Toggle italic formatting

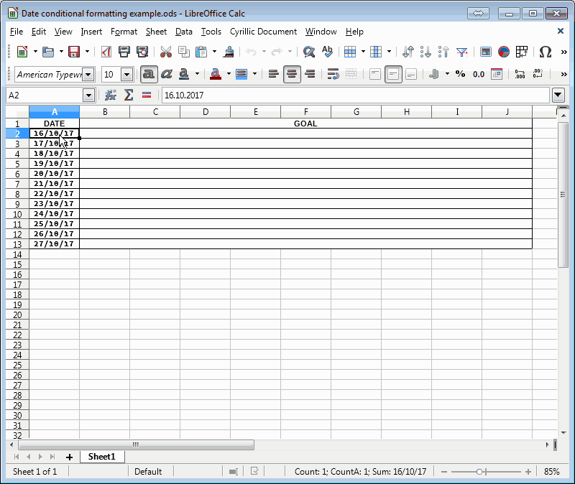click(167, 74)
